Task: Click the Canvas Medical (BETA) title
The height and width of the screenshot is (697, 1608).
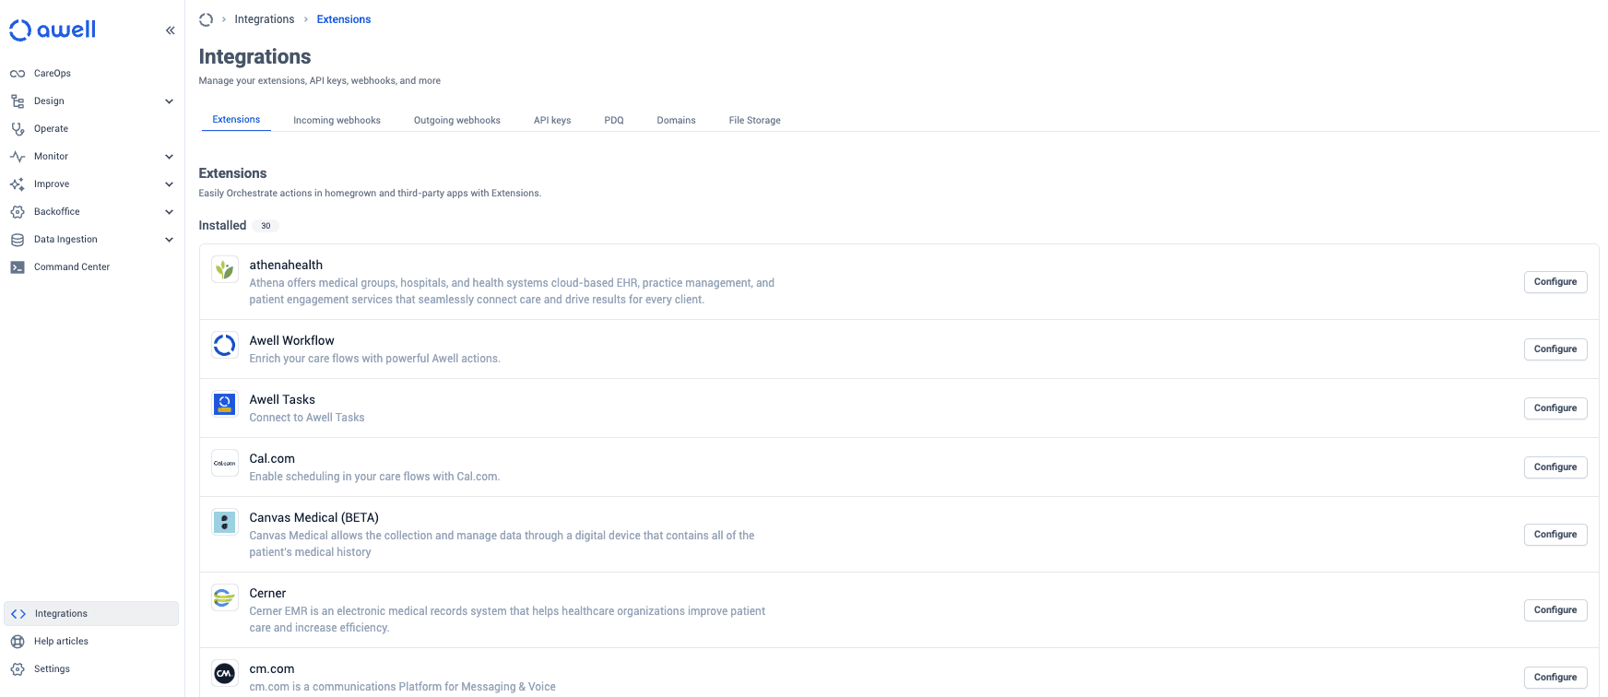Action: [x=314, y=518]
